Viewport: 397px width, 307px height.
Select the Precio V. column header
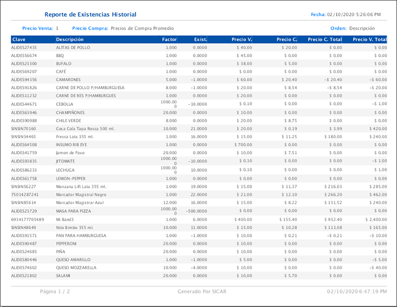tap(241, 39)
